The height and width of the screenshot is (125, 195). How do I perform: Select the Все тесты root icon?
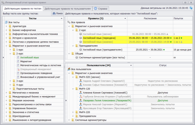coord(6,22)
